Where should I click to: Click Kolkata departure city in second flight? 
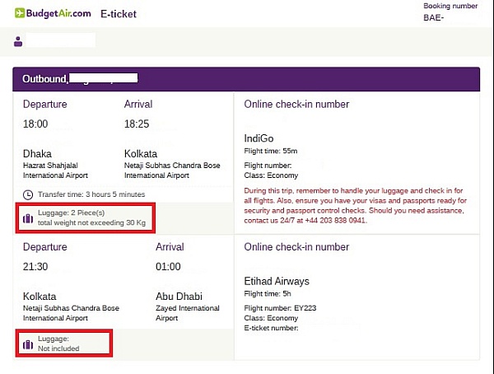40,297
